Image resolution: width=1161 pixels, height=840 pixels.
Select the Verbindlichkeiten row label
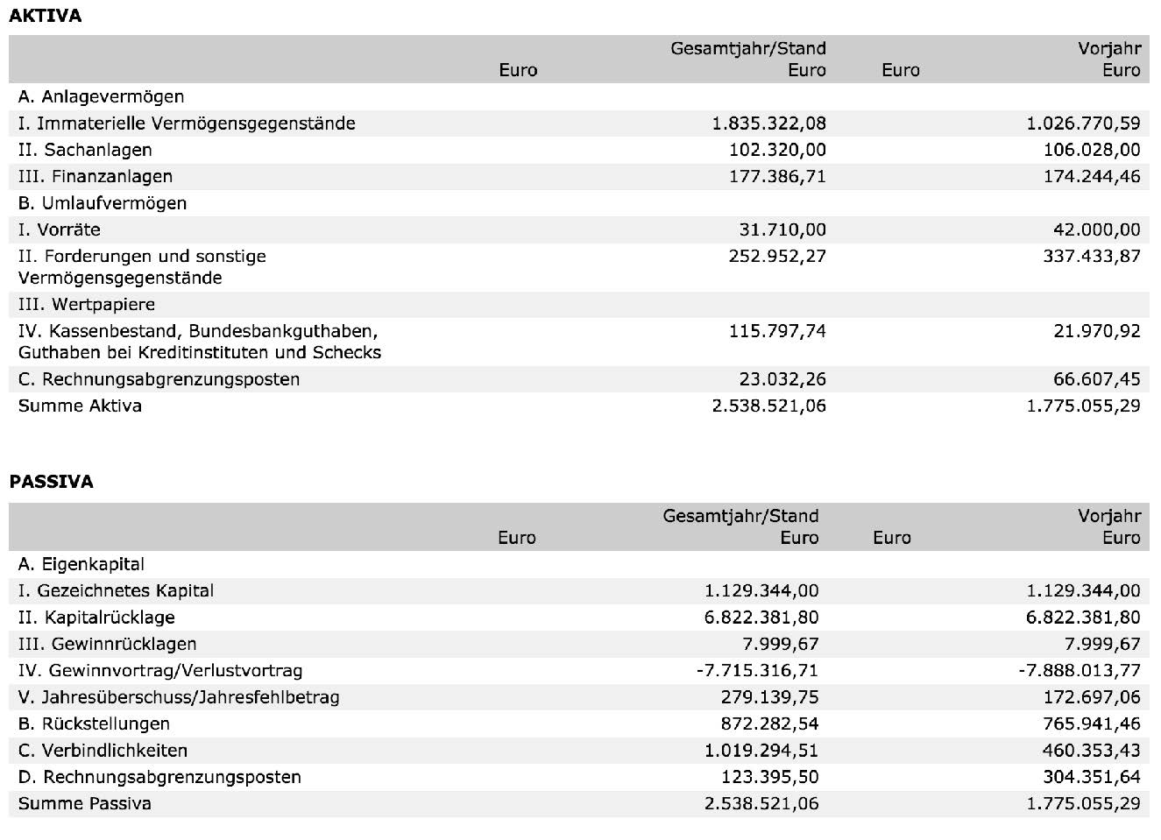(x=103, y=751)
